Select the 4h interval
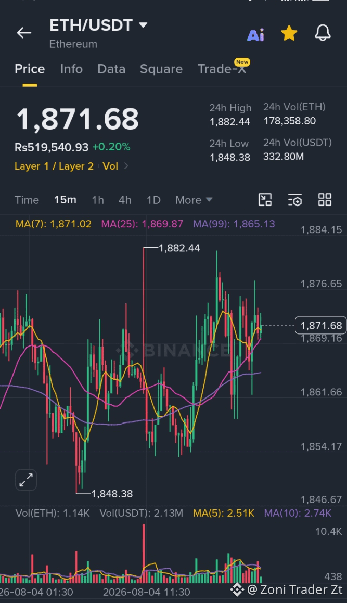The image size is (347, 603). coord(125,200)
